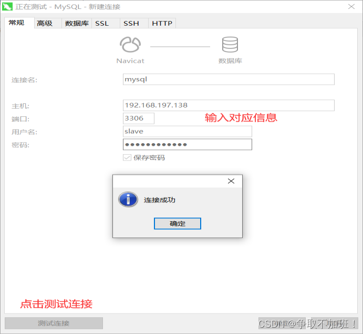Screen dimensions: 363x334
Task: Open the HTTP tab
Action: pos(162,23)
